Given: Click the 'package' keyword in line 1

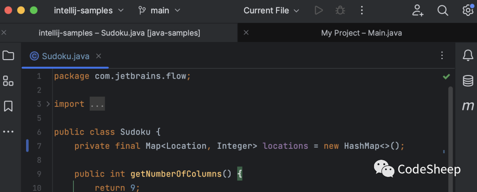Looking at the screenshot, I should pyautogui.click(x=72, y=76).
